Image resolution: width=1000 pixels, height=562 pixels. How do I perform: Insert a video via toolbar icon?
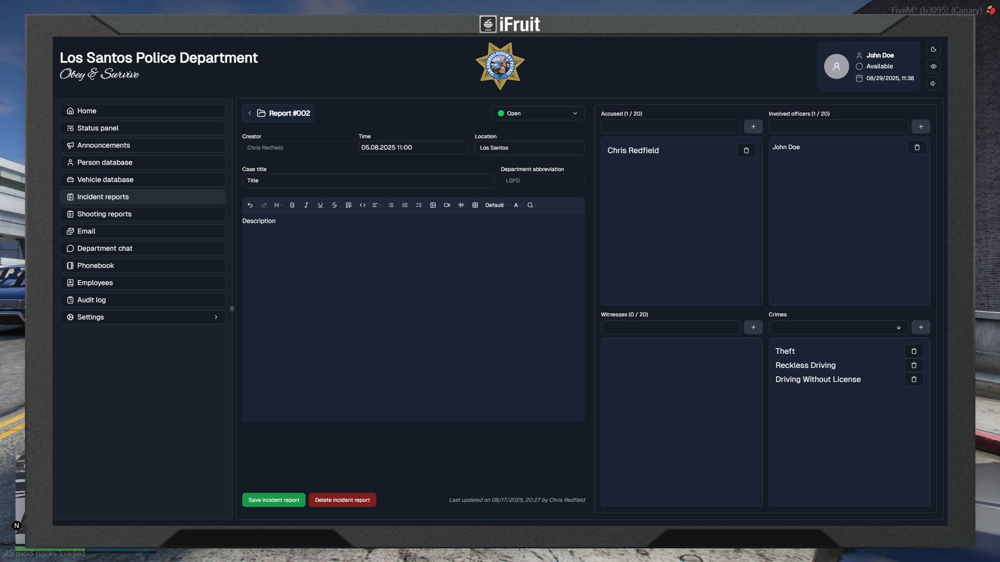tap(447, 205)
